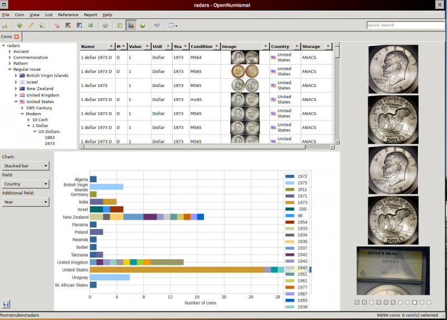Screen dimensions: 447x320
Task: Open the Country column filter arrow
Action: pyautogui.click(x=297, y=46)
